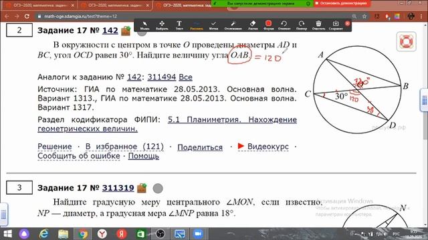428x240 pixels.
Task: Show the Решение for task 142
Action: (x=55, y=147)
